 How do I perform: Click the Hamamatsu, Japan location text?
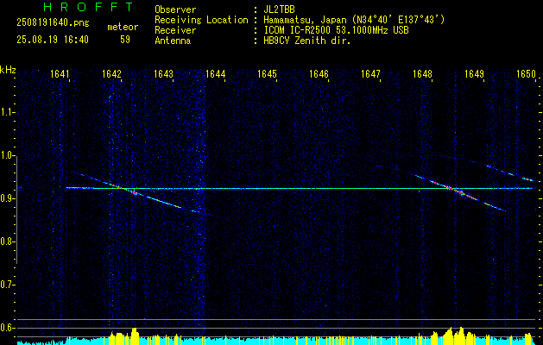pyautogui.click(x=354, y=20)
